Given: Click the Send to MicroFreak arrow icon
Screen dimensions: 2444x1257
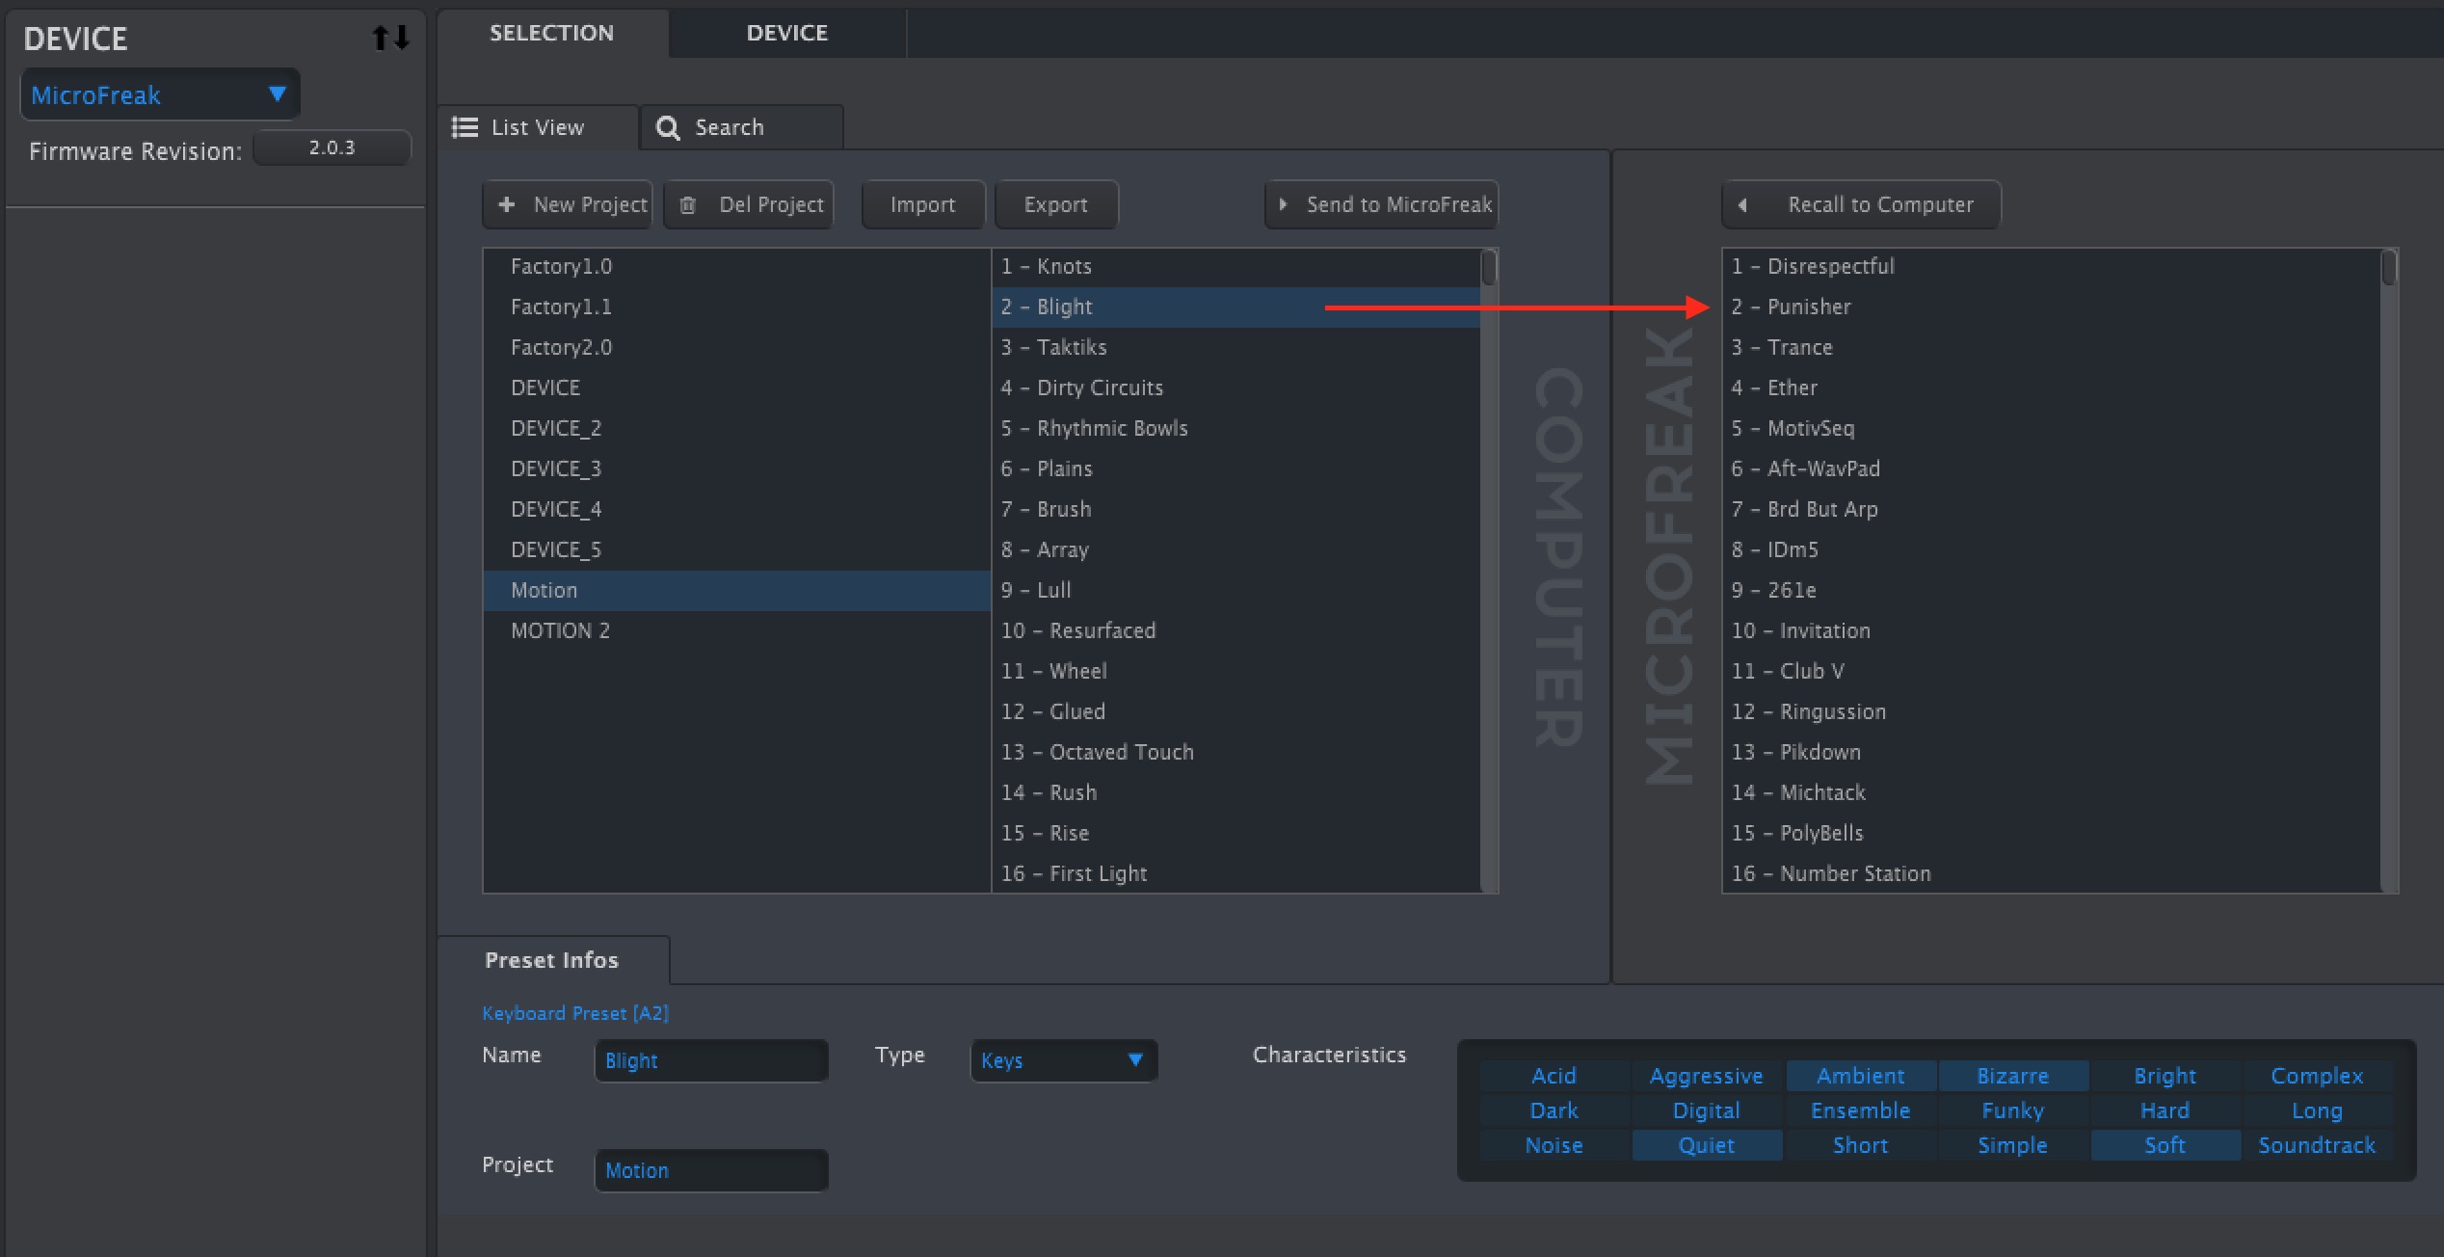Looking at the screenshot, I should click(x=1283, y=204).
